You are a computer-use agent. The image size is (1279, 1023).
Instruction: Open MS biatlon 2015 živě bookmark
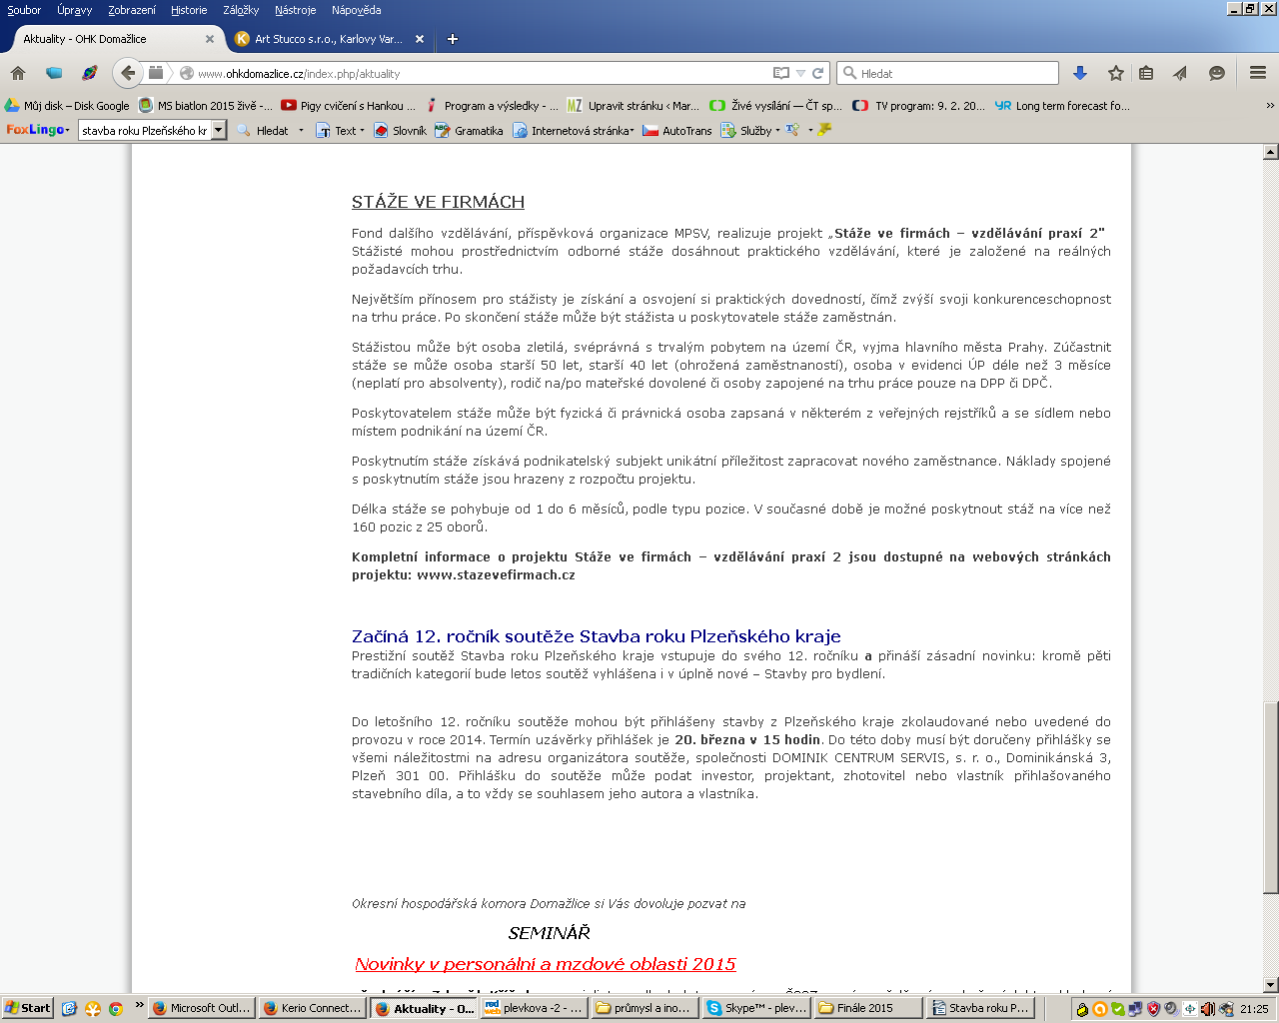click(x=205, y=105)
